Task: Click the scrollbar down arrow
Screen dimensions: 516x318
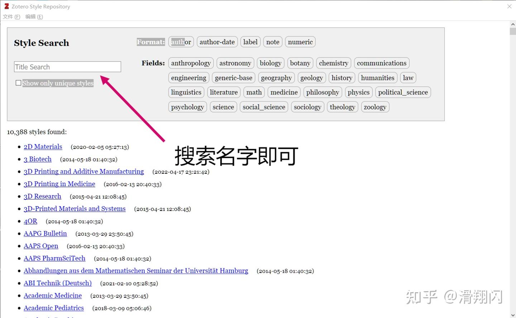Action: [513, 315]
